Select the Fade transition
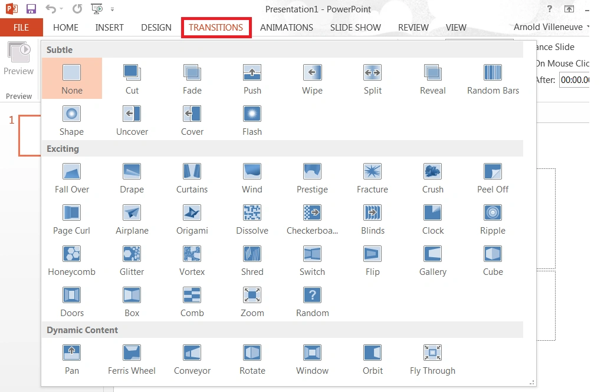The height and width of the screenshot is (392, 604). 192,79
